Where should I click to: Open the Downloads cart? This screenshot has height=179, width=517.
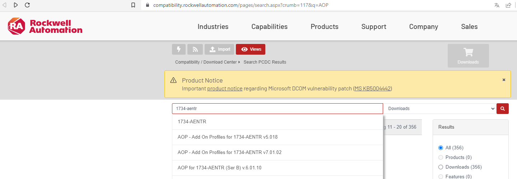[468, 56]
